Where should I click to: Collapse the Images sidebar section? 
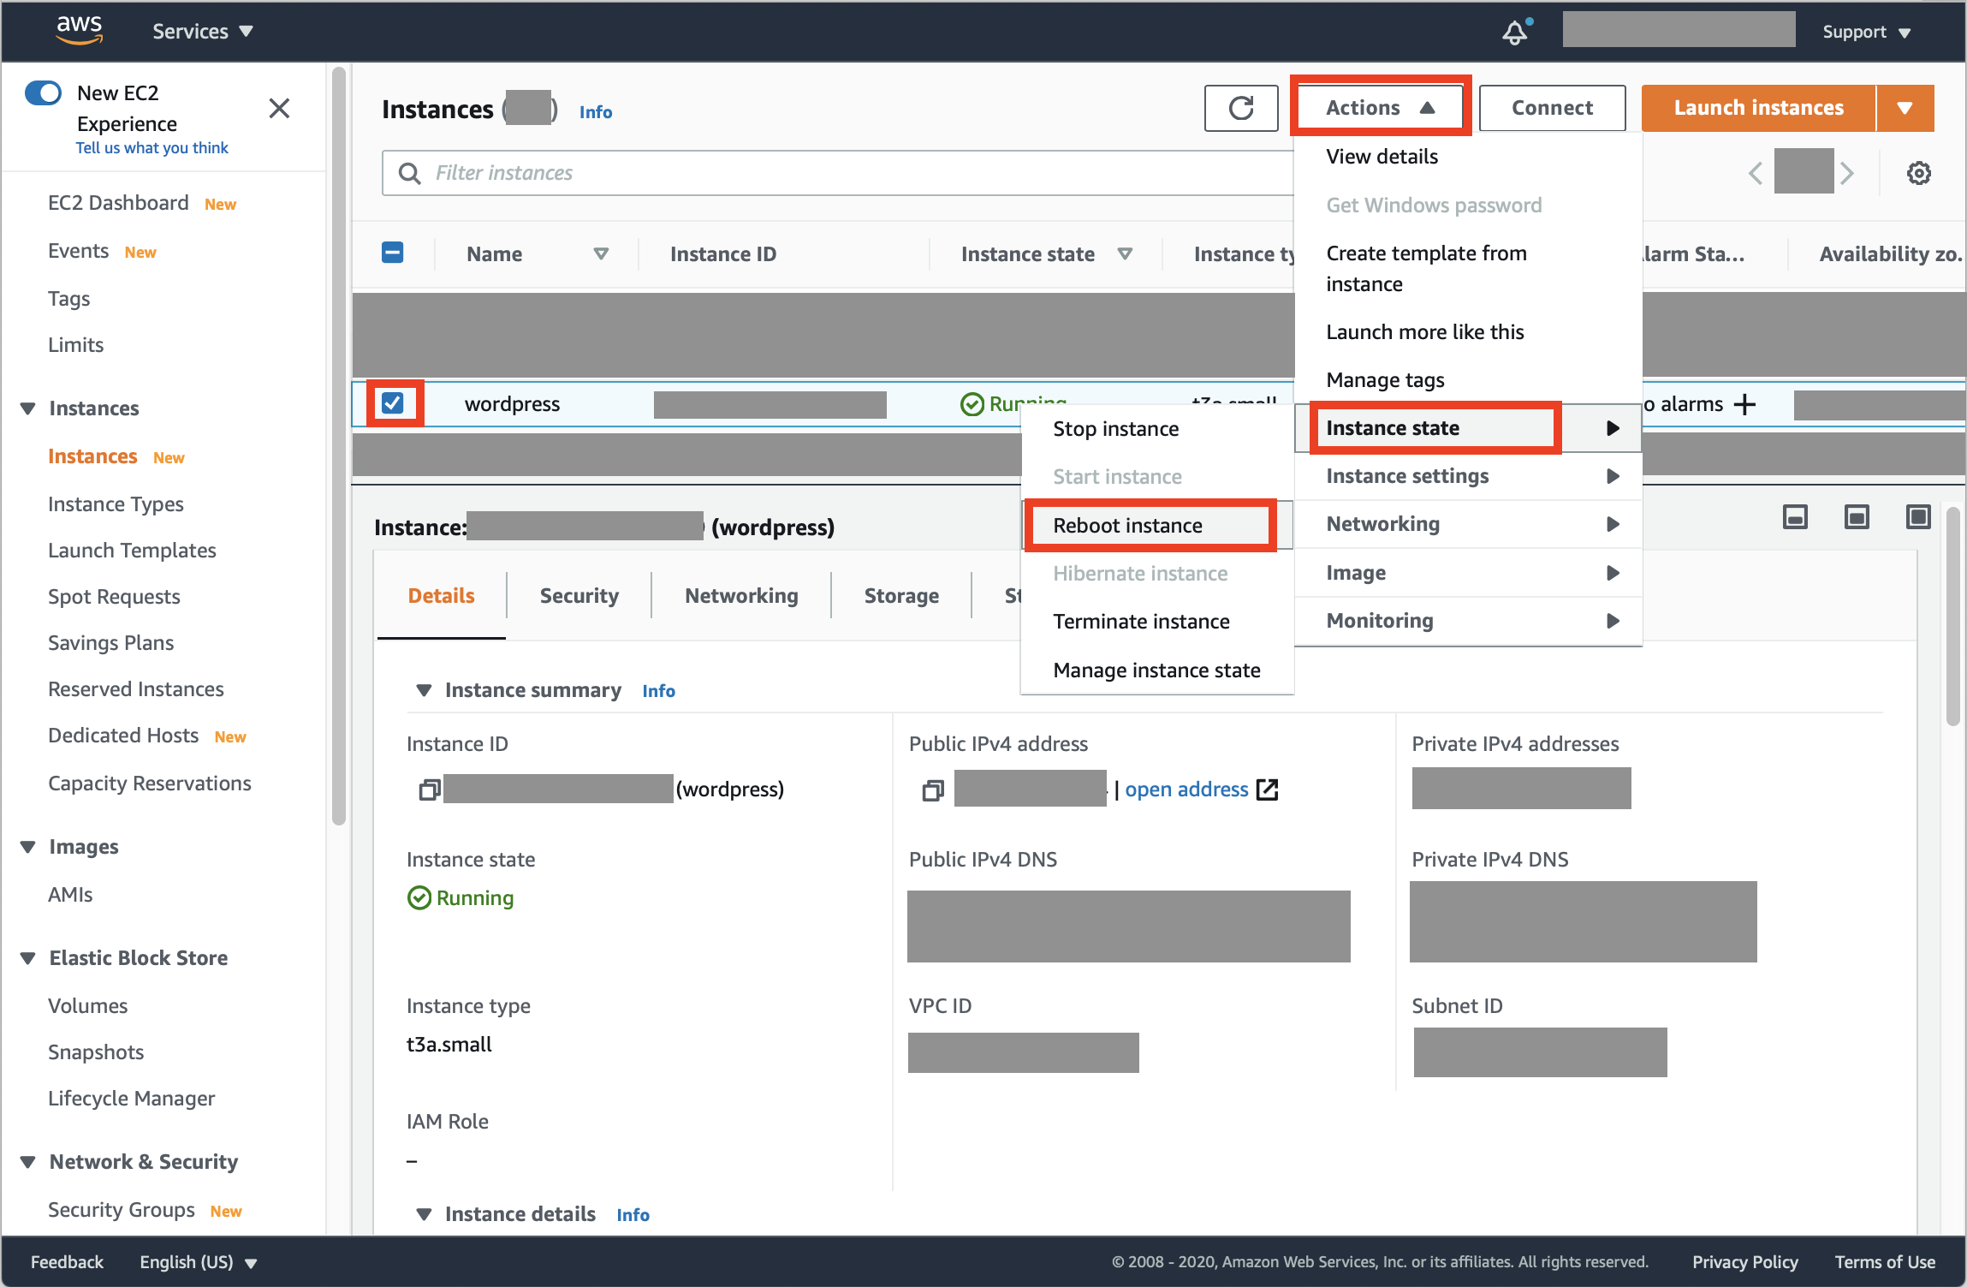[x=28, y=847]
